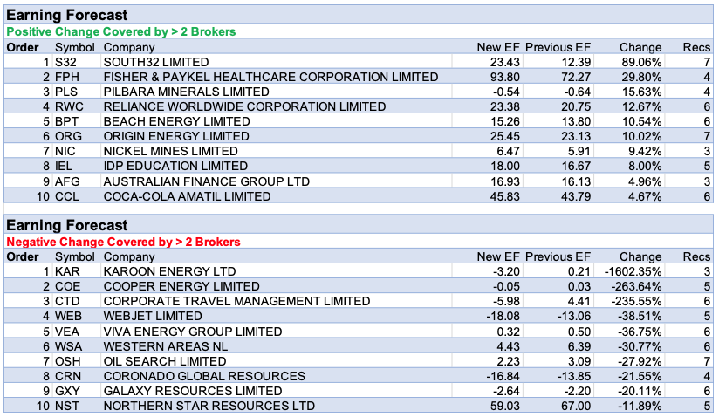Image resolution: width=719 pixels, height=417 pixels.
Task: Select the S32 symbol cell
Action: tap(66, 62)
